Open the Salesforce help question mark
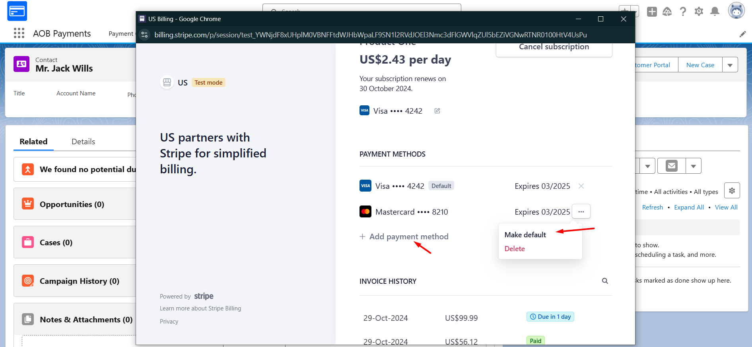The image size is (752, 347). tap(683, 12)
